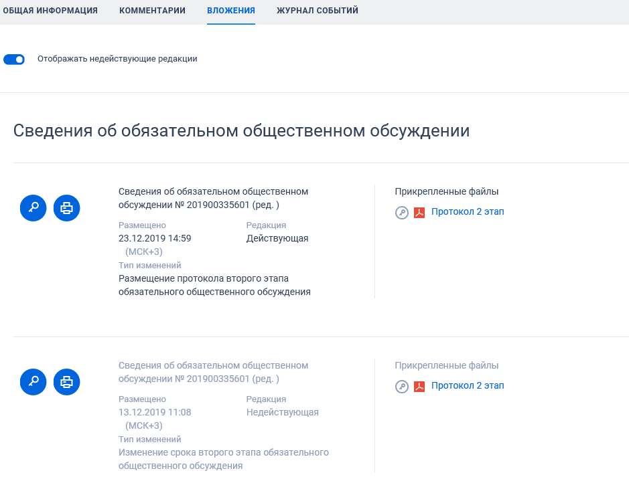The image size is (629, 479).
Task: Select the Вложения tab
Action: [231, 11]
